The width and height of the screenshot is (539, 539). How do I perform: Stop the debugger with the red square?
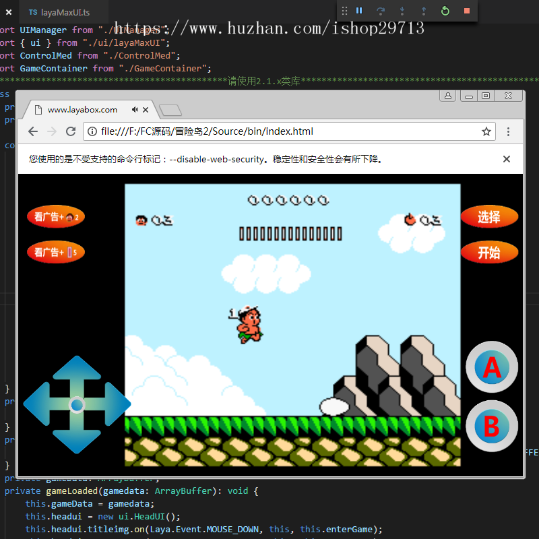coord(467,11)
